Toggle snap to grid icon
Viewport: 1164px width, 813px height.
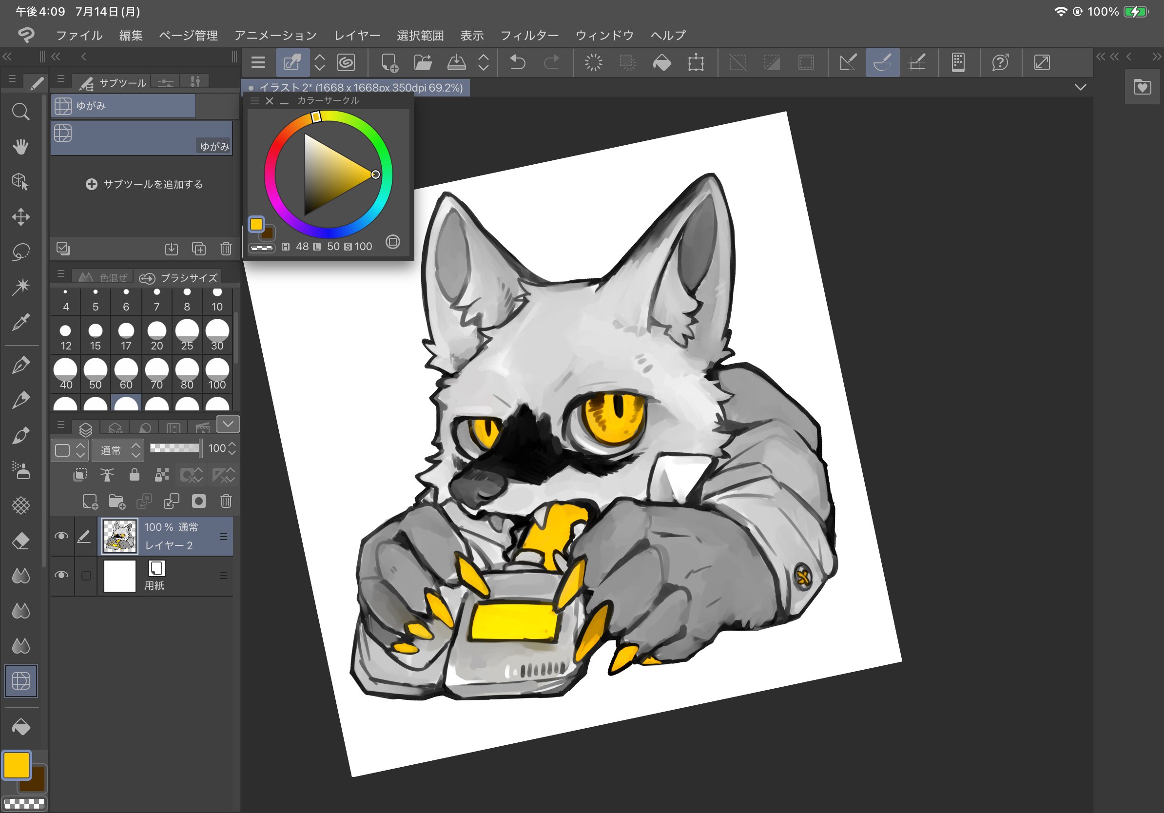pos(917,62)
